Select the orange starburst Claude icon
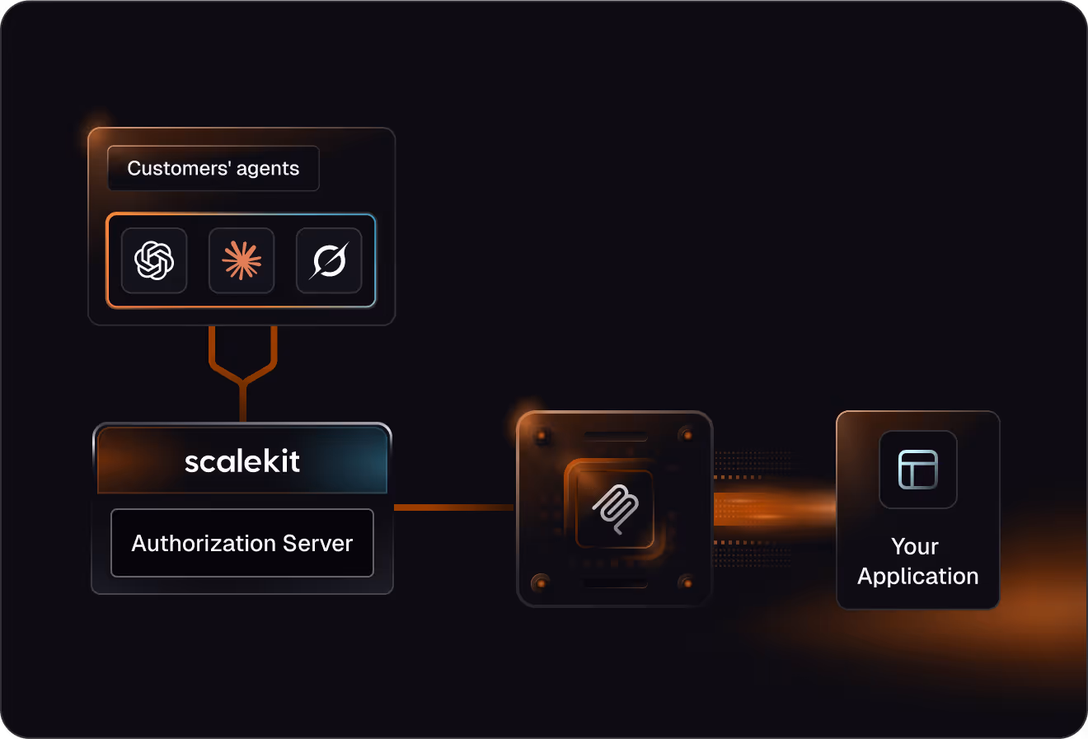Screen dimensions: 1088x739 (x=242, y=260)
